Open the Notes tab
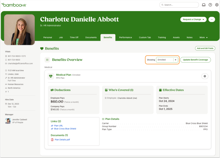This screenshot has width=220, height=158. click(189, 38)
